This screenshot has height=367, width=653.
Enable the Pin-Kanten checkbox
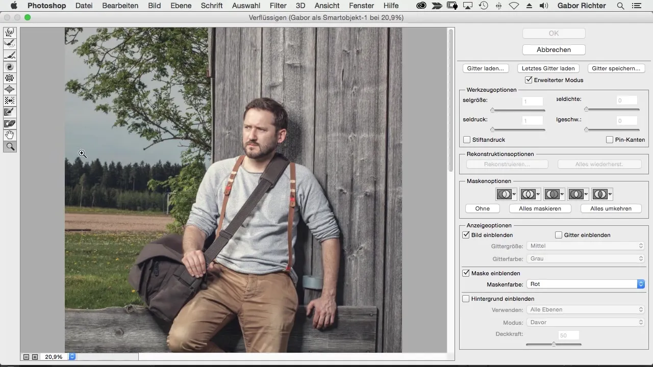pos(610,140)
